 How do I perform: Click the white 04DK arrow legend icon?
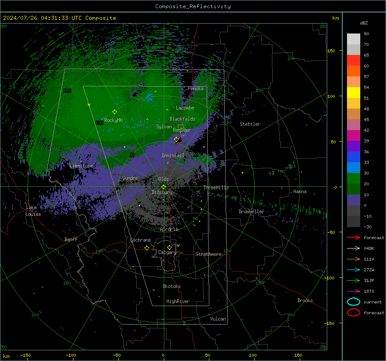click(x=353, y=249)
